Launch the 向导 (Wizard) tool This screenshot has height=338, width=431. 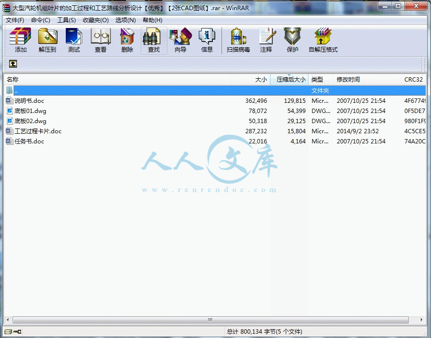180,41
